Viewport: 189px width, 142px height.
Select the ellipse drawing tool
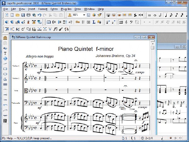click(5, 74)
